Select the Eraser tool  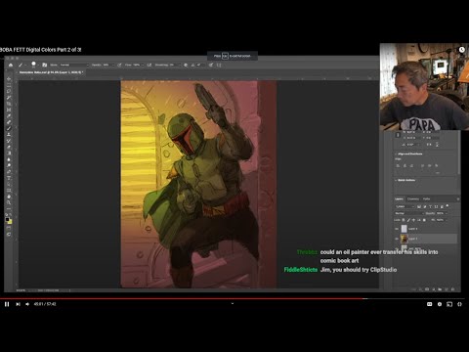tap(9, 147)
